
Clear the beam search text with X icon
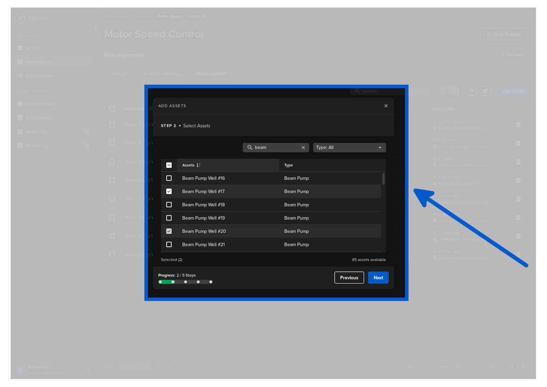tap(303, 148)
